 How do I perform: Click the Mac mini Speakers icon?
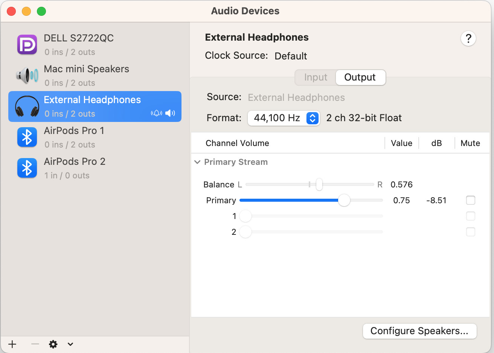click(x=27, y=76)
